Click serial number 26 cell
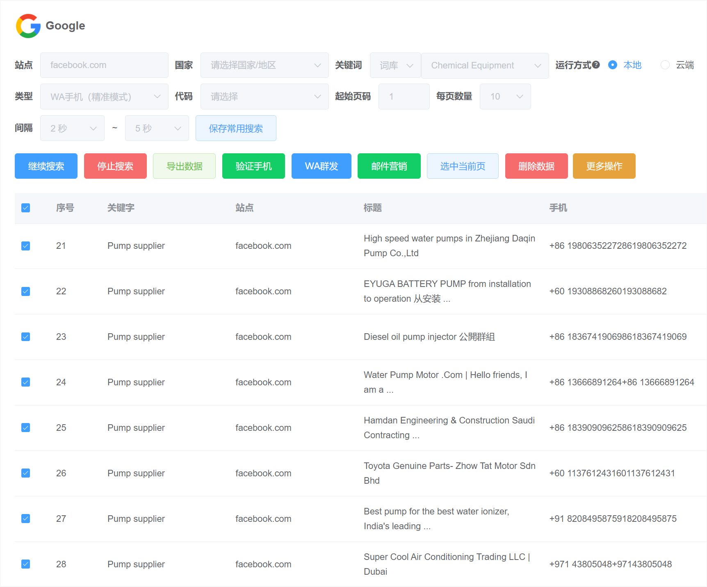The image size is (707, 587). pyautogui.click(x=61, y=473)
